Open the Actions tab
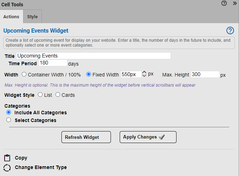 (11, 16)
